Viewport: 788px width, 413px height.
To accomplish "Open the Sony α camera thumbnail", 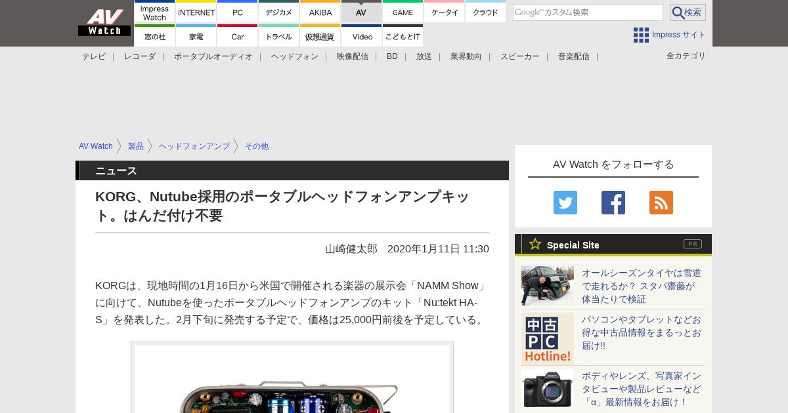I will tap(548, 389).
